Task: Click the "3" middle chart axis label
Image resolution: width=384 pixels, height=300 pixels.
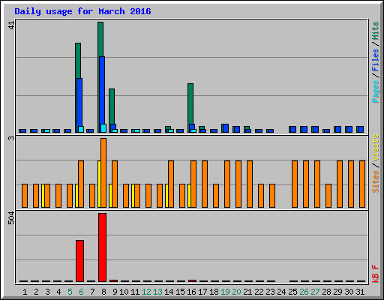Action: (x=12, y=138)
